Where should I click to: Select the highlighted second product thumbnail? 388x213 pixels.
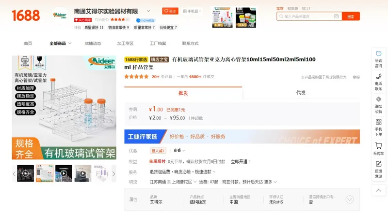tap(45, 173)
